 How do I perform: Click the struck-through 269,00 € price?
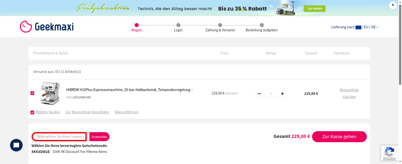[231, 93]
